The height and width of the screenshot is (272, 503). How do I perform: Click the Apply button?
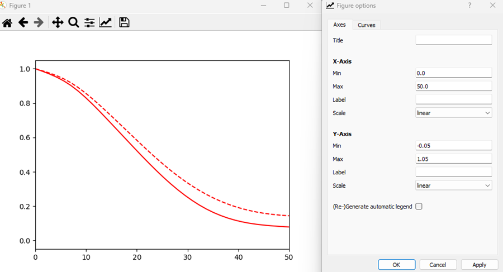(x=479, y=265)
